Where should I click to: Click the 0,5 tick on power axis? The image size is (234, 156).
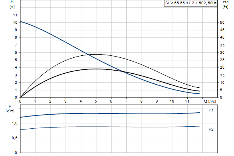[x=14, y=138]
